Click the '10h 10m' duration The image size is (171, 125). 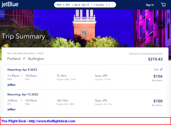point(62,100)
